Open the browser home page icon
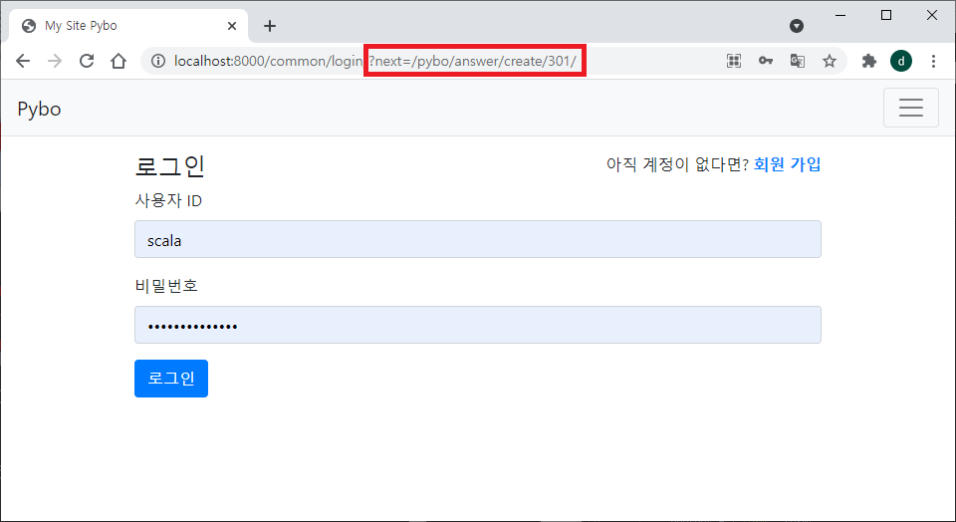The image size is (956, 522). click(x=119, y=61)
